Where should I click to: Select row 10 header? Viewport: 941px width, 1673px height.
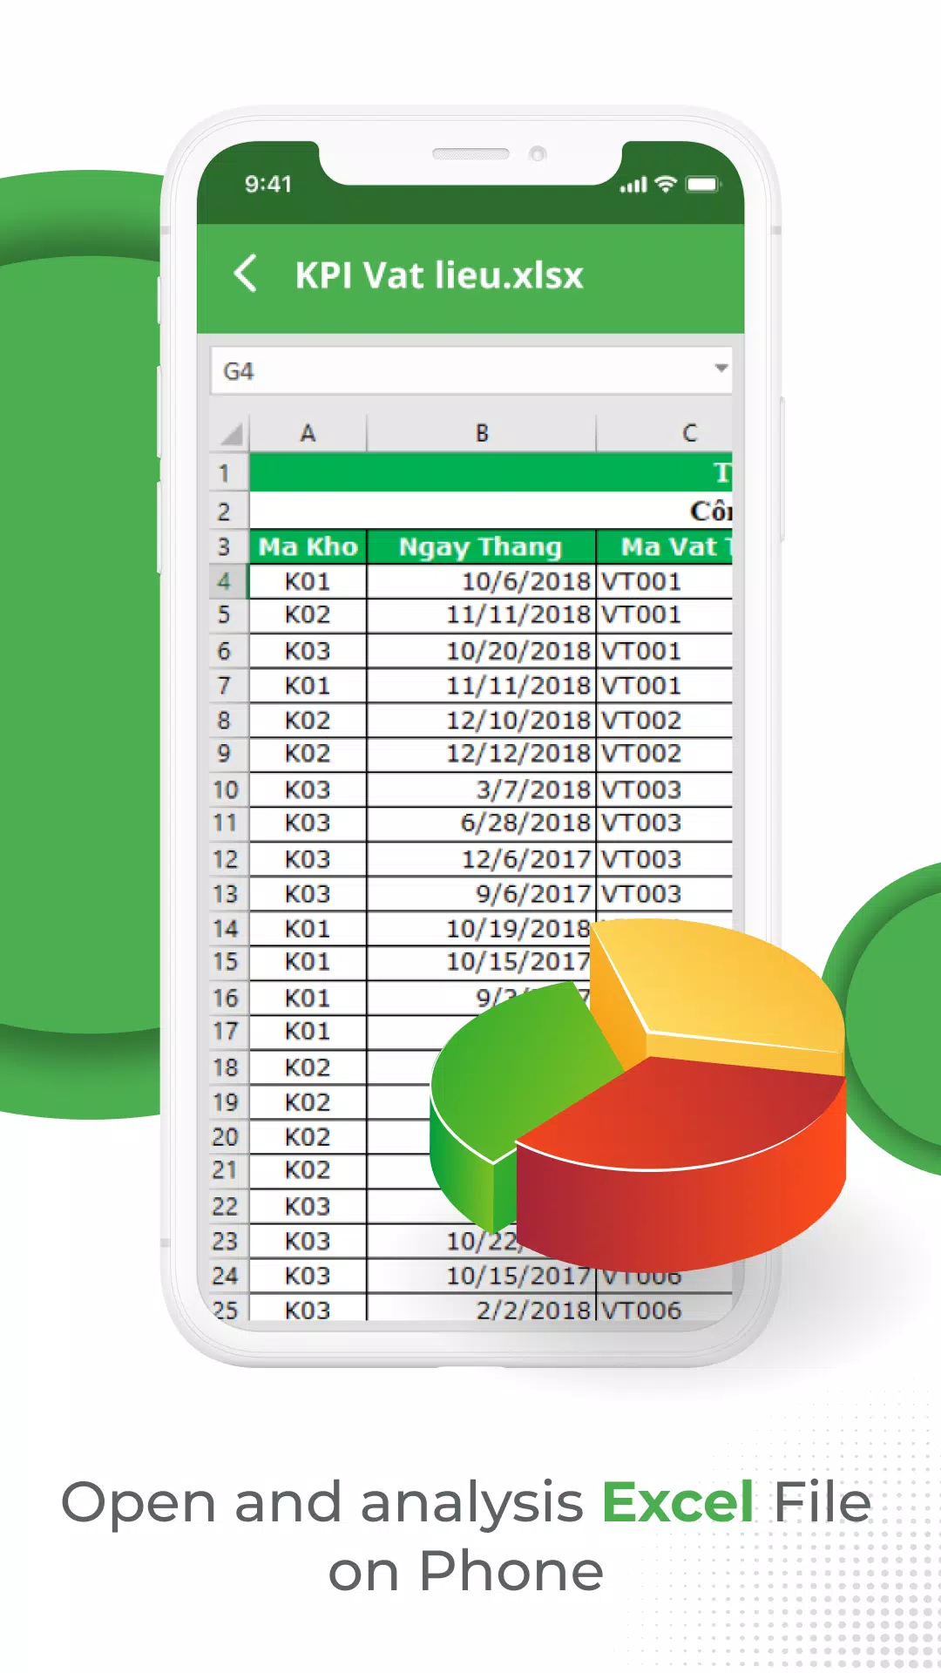pos(229,789)
